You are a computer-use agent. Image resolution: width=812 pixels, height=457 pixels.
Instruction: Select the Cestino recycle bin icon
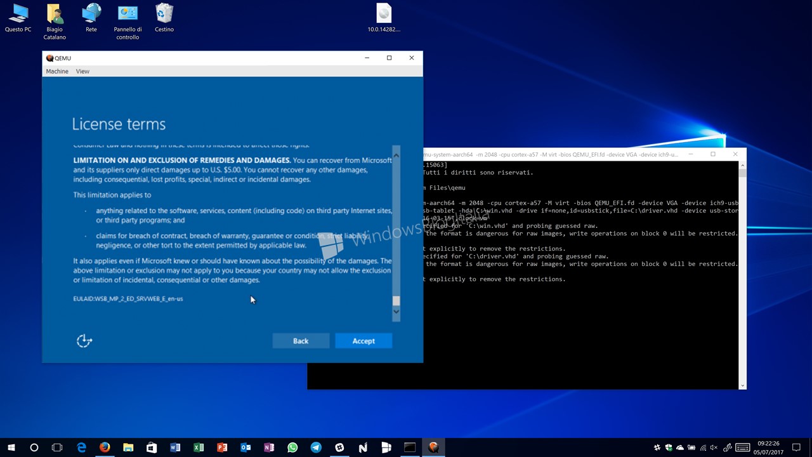(x=164, y=18)
